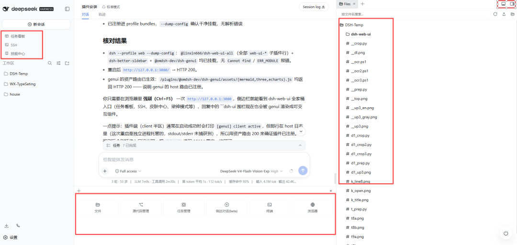The image size is (517, 245).
Task: Download the Session log
Action: click(314, 7)
